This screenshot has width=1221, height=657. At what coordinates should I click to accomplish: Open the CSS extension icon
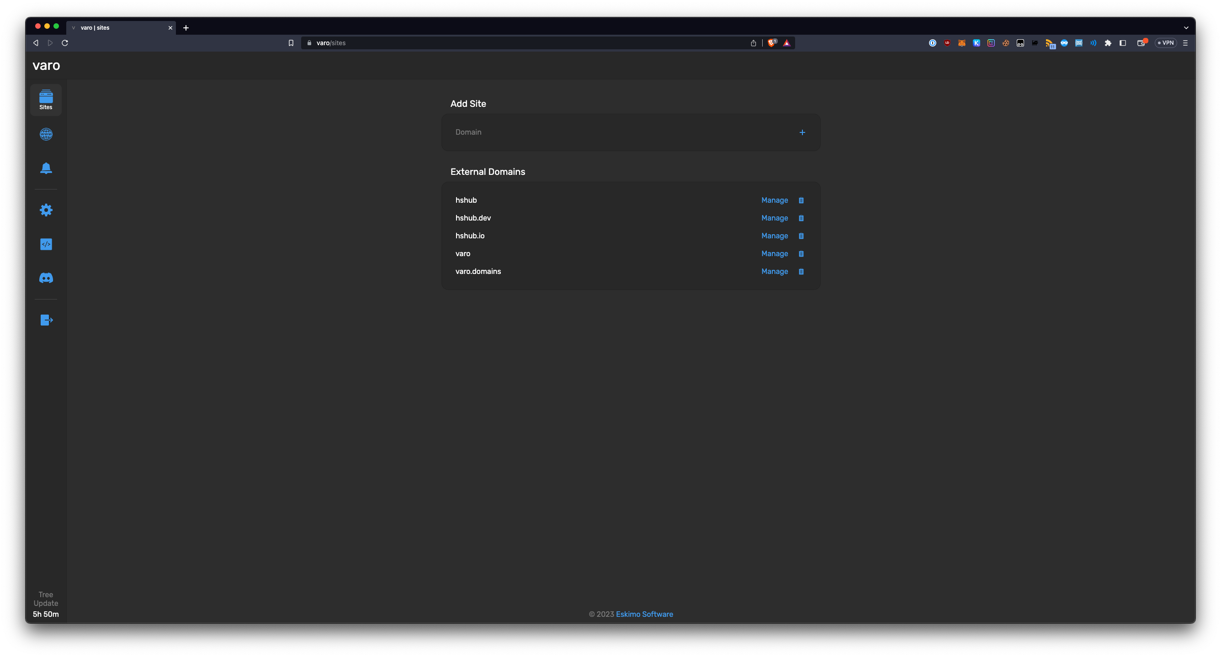tap(1079, 42)
